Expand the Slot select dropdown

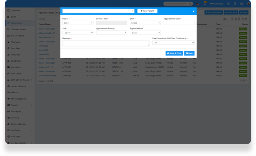(x=78, y=33)
